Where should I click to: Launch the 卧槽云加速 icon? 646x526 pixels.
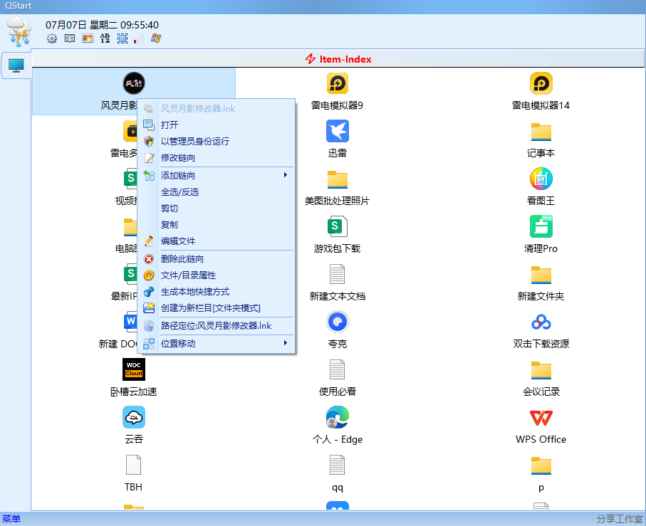point(134,369)
